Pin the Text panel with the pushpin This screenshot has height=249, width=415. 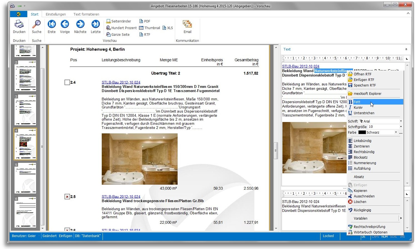[406, 49]
